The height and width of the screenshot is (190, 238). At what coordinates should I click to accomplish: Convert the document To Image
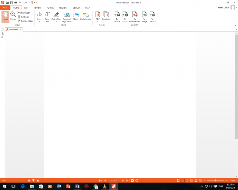[x=144, y=17]
